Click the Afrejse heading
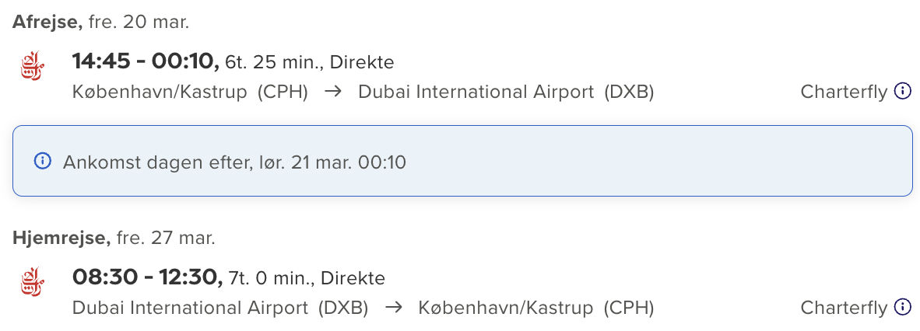 (x=47, y=22)
